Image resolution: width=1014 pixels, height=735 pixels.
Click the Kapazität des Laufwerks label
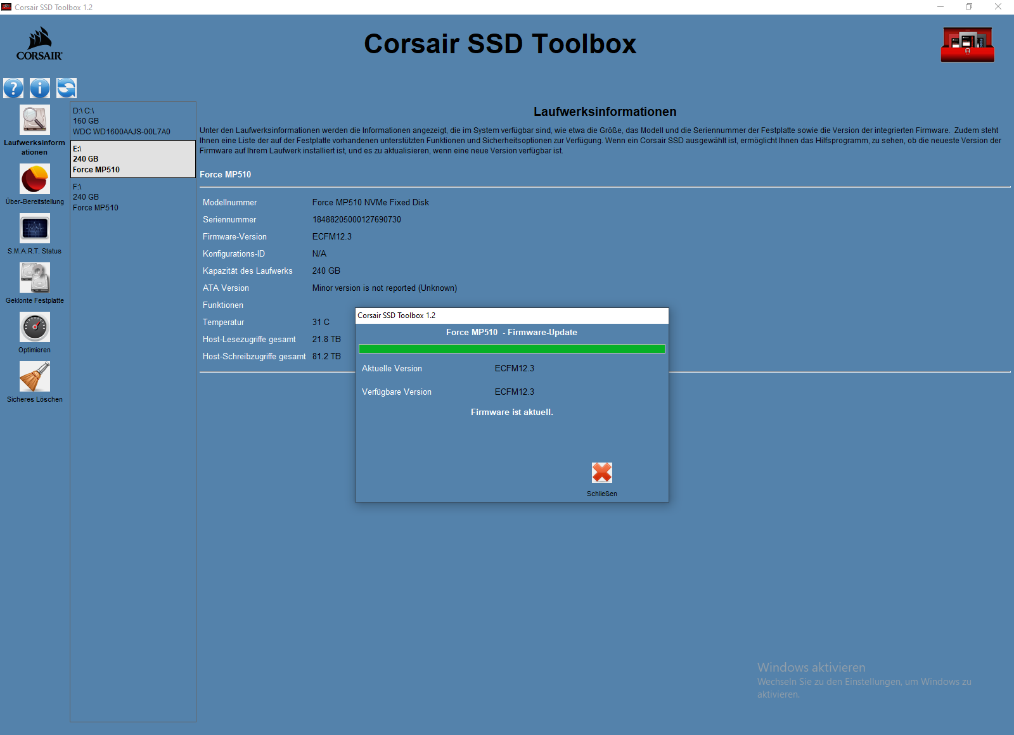[248, 271]
